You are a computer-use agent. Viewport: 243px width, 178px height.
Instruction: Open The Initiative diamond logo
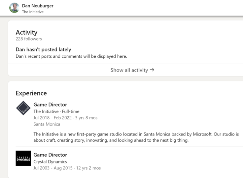point(23,108)
